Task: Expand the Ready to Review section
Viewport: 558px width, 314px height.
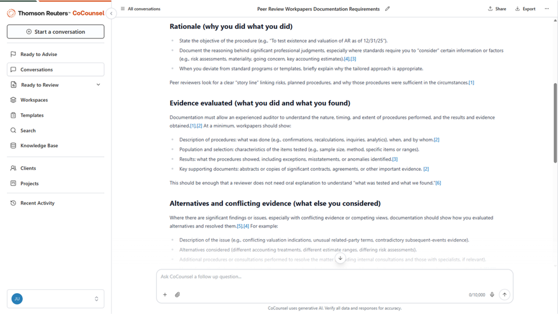Action: 98,85
